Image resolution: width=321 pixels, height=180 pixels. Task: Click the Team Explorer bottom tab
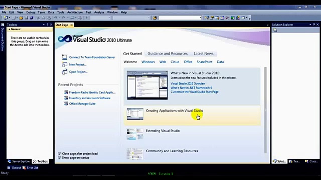[x=294, y=161]
